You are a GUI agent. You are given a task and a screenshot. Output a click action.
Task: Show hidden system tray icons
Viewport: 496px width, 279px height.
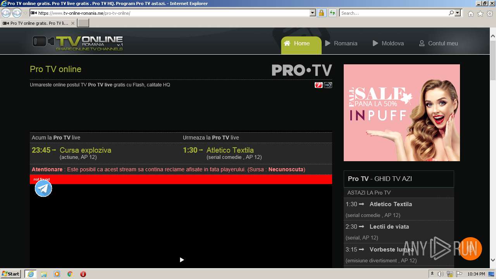[x=432, y=274]
